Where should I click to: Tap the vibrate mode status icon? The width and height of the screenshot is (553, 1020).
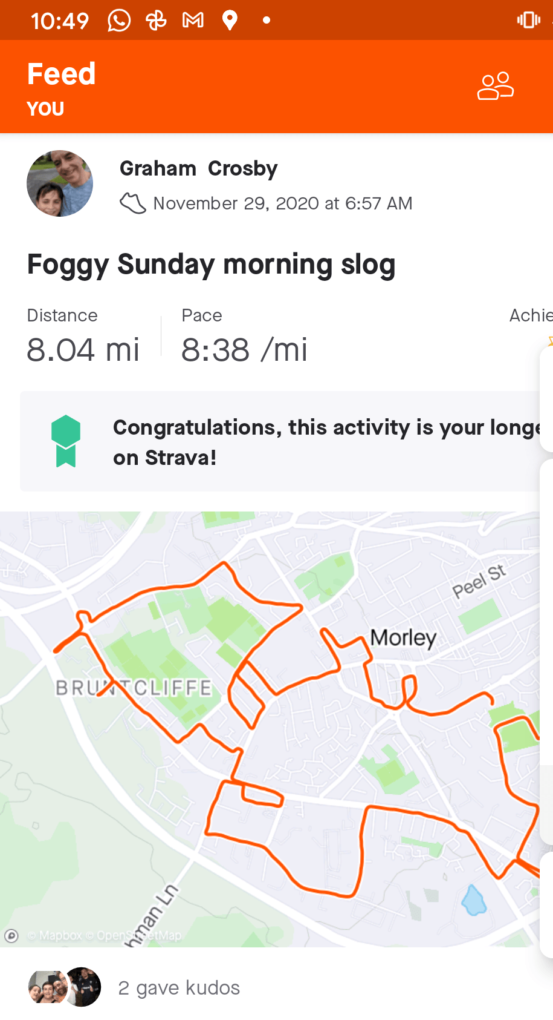(x=528, y=21)
